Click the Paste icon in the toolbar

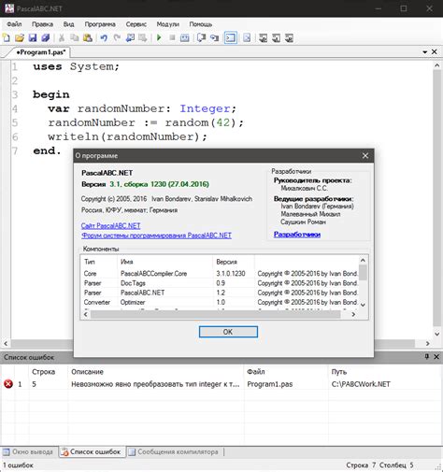pyautogui.click(x=88, y=38)
